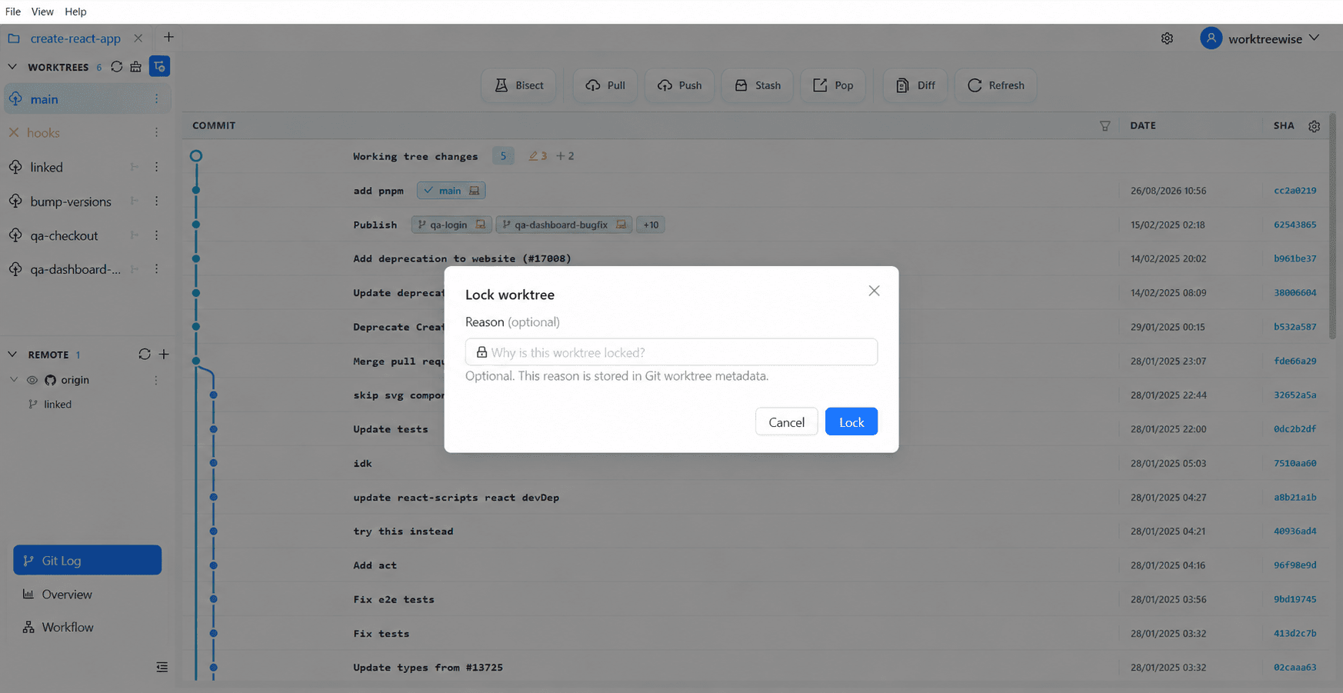Open more options for bump-versions worktree

156,201
